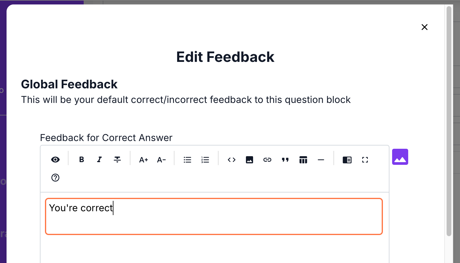Toggle side-by-side preview mode
Screen dimensions: 460x263
click(347, 160)
